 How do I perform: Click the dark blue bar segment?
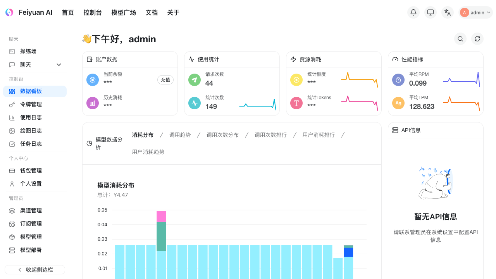[x=348, y=252]
